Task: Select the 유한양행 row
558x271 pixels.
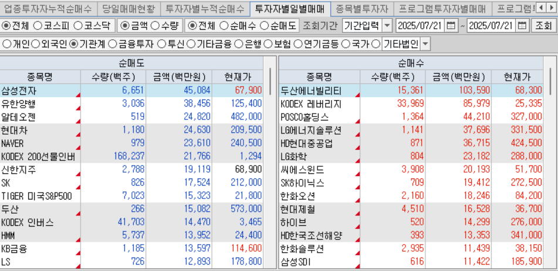Action: click(131, 104)
